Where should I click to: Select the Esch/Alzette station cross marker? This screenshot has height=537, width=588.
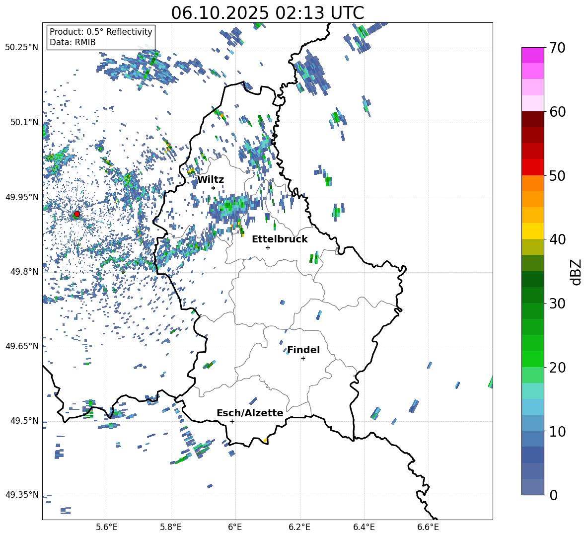(x=232, y=421)
